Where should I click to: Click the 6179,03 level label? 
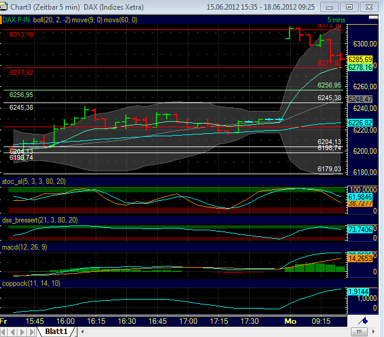coord(329,169)
